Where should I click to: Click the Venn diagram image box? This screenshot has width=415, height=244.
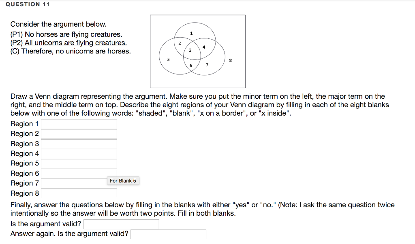coord(198,51)
